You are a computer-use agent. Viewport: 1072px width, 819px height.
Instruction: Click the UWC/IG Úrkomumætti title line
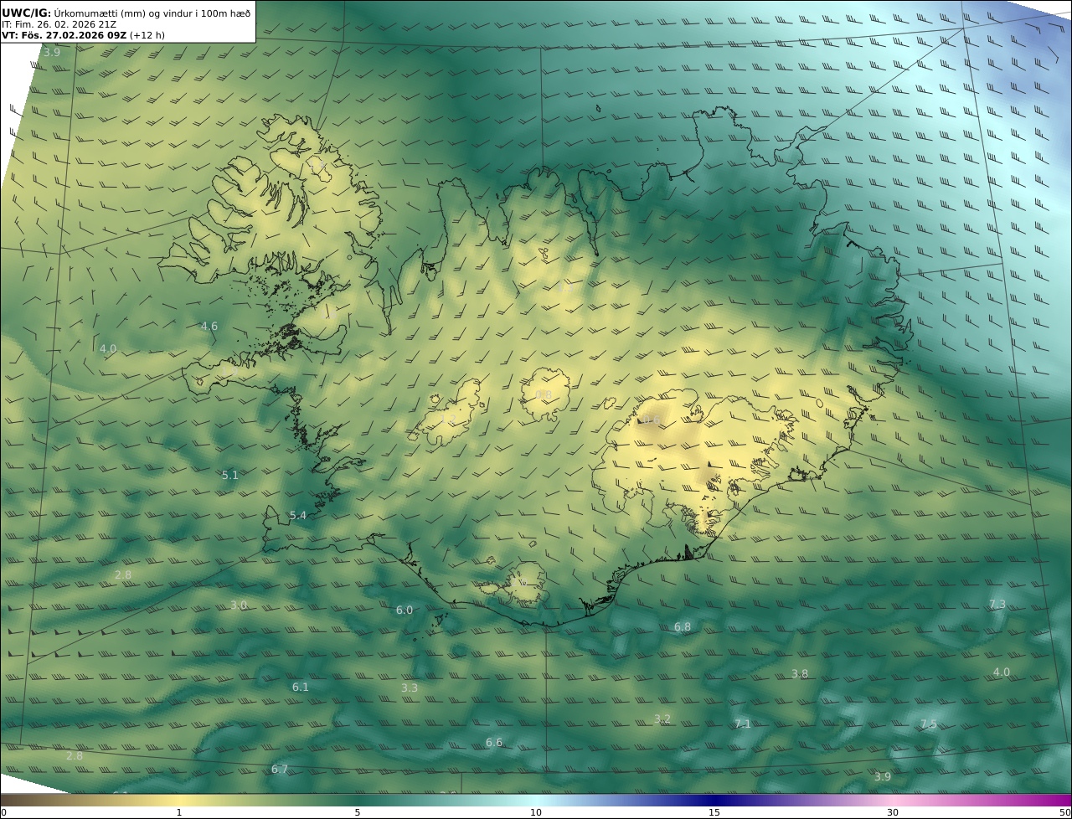[x=126, y=13]
